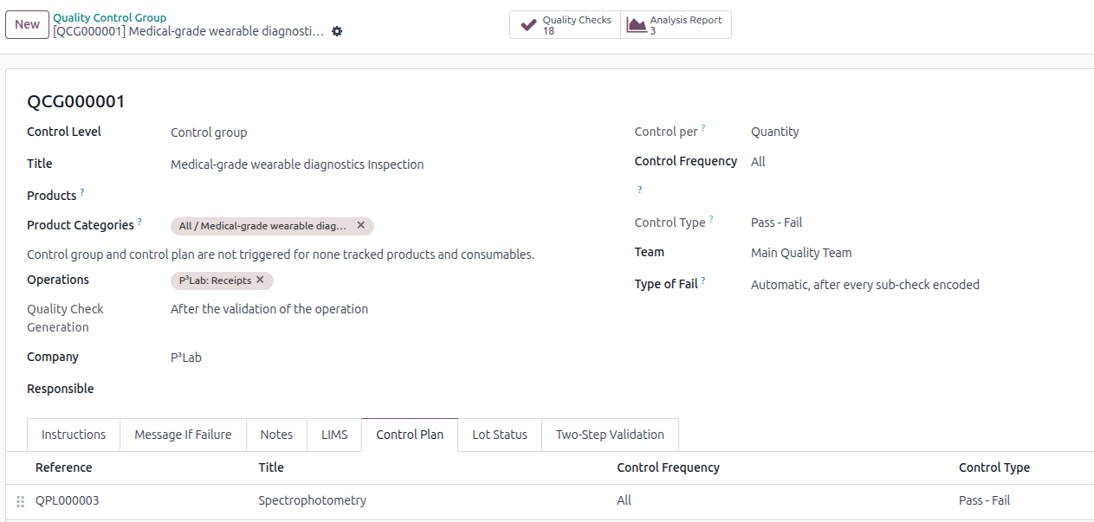Expand the Type of Fail selection
1094x522 pixels.
(866, 285)
